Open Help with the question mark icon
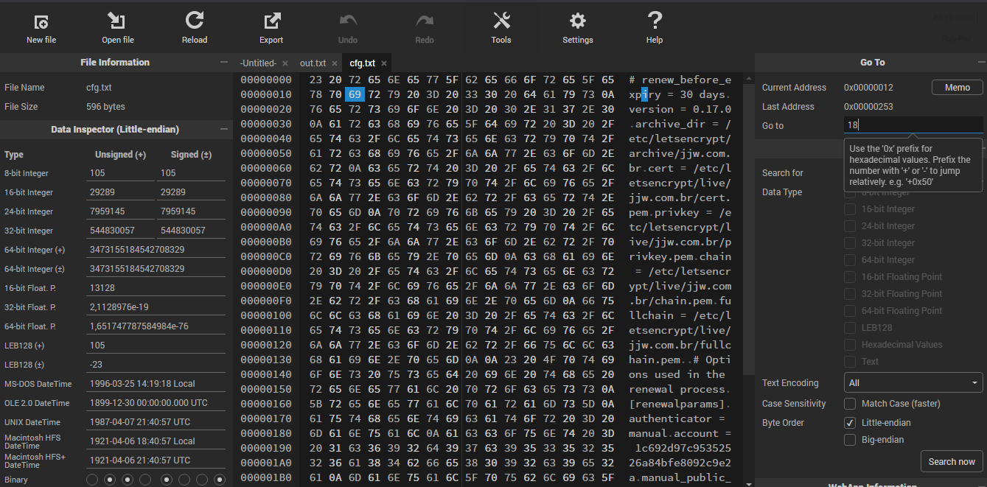Viewport: 987px width, 487px height. (x=655, y=21)
